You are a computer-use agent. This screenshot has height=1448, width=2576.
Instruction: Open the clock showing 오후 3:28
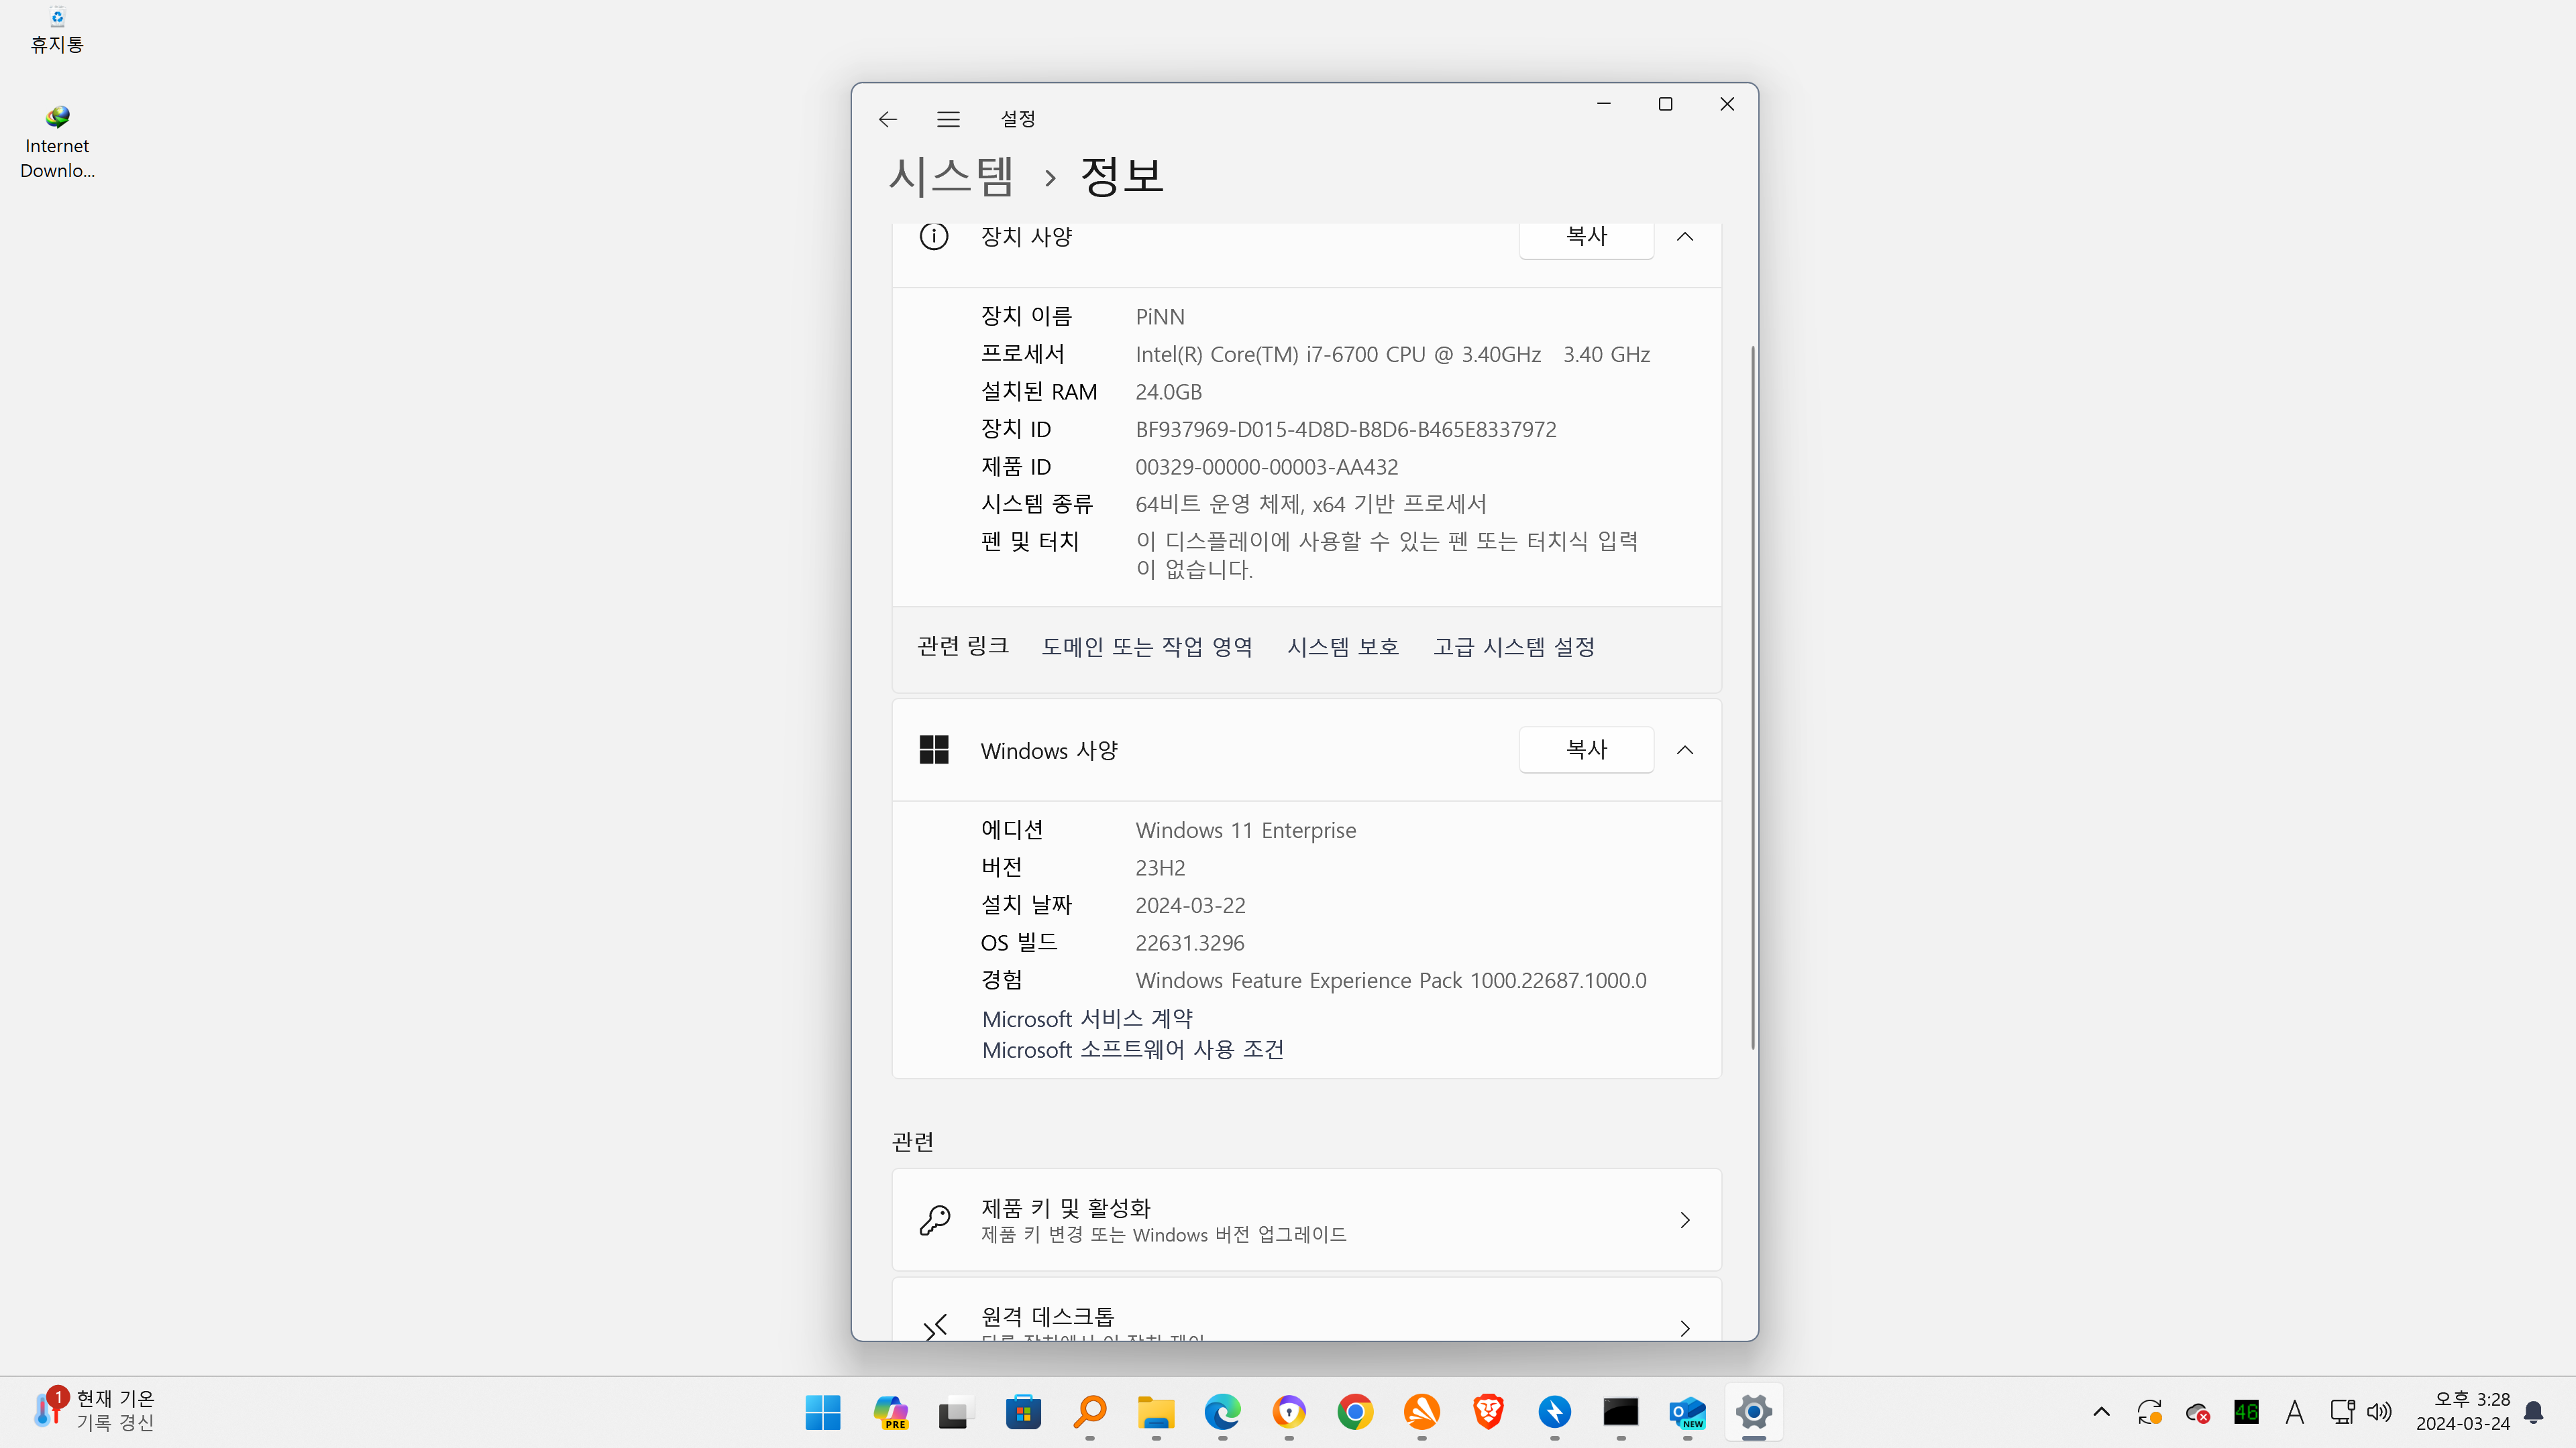(x=2462, y=1411)
